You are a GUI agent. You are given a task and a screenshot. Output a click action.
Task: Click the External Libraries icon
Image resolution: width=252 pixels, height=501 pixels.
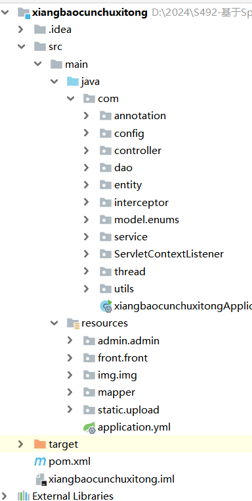pyautogui.click(x=23, y=496)
